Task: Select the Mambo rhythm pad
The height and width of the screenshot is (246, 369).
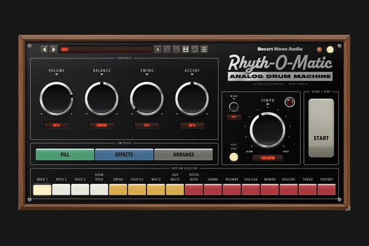Action: point(270,190)
